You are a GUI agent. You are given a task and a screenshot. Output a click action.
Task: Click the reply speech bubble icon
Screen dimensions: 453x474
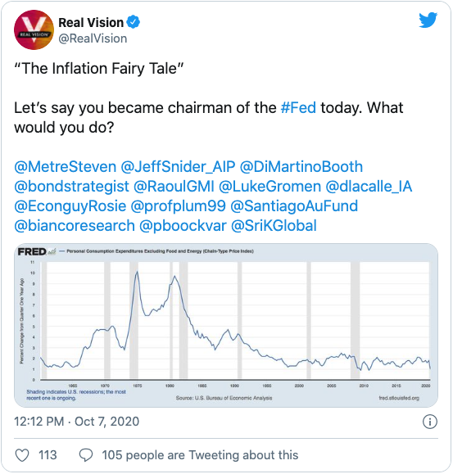coord(86,455)
